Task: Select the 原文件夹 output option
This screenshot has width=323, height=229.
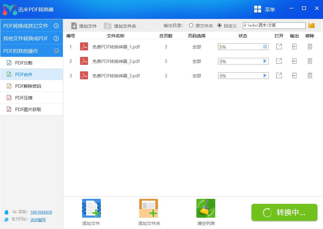Action: coord(191,25)
